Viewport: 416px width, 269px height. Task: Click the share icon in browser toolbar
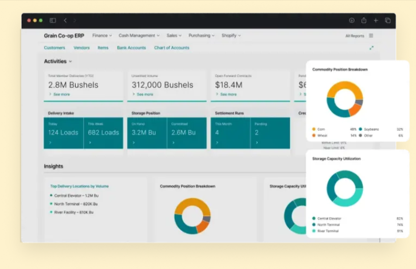pyautogui.click(x=364, y=21)
